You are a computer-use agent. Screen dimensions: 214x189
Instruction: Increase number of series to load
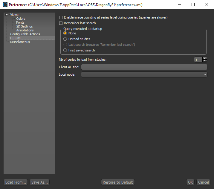tap(204, 58)
